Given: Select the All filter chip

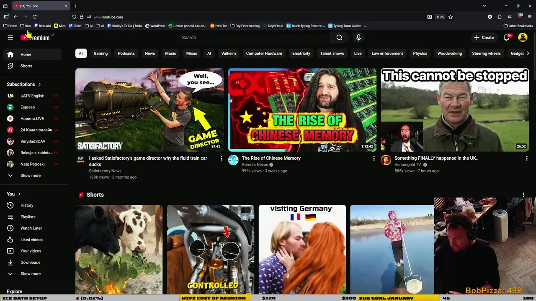Looking at the screenshot, I should tap(81, 54).
